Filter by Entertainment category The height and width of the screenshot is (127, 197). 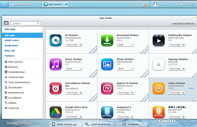click(14, 93)
